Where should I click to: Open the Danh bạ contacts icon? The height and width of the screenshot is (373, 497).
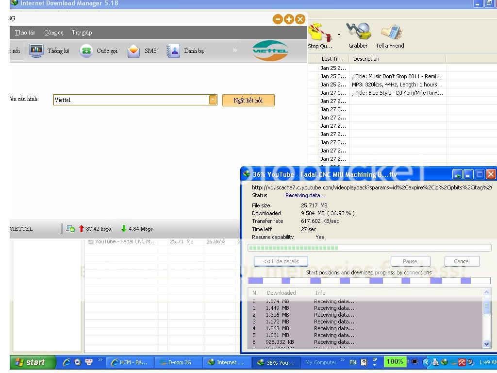(173, 51)
